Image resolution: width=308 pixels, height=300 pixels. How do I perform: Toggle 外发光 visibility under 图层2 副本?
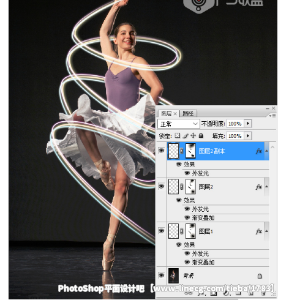(x=187, y=173)
